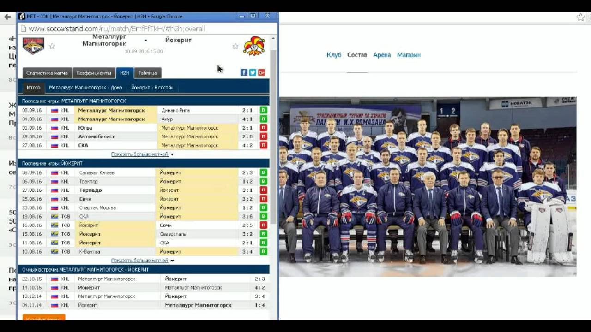The width and height of the screenshot is (591, 332).
Task: Click the 3:6 score on 18.08.16 row
Action: tap(247, 216)
